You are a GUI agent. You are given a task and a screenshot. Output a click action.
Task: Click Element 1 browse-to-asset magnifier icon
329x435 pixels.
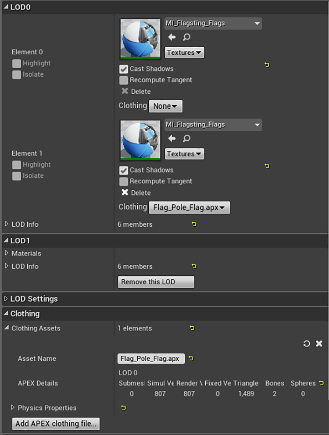(186, 138)
